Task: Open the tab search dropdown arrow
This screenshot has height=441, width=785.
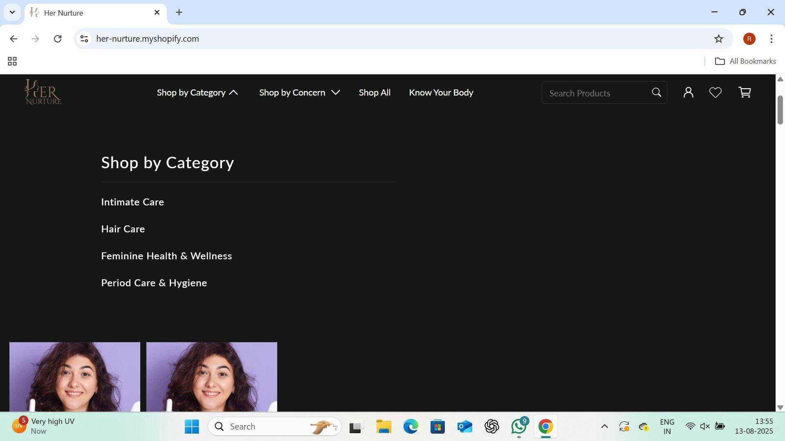Action: point(12,12)
